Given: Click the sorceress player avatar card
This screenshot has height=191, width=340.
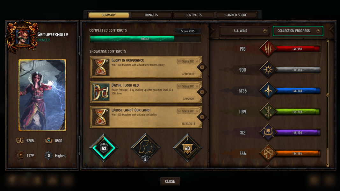Looking at the screenshot, I should click(x=42, y=95).
